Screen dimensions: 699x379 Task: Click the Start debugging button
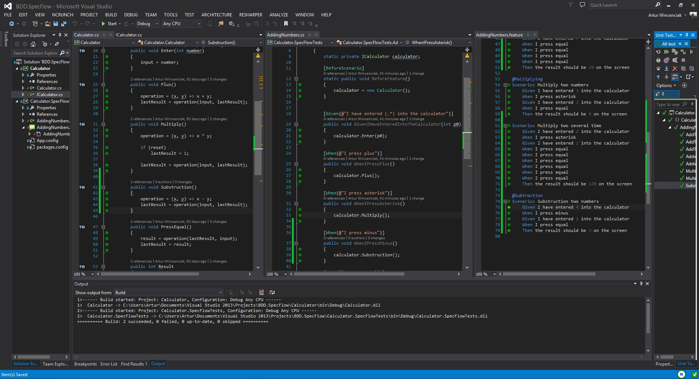click(x=109, y=24)
